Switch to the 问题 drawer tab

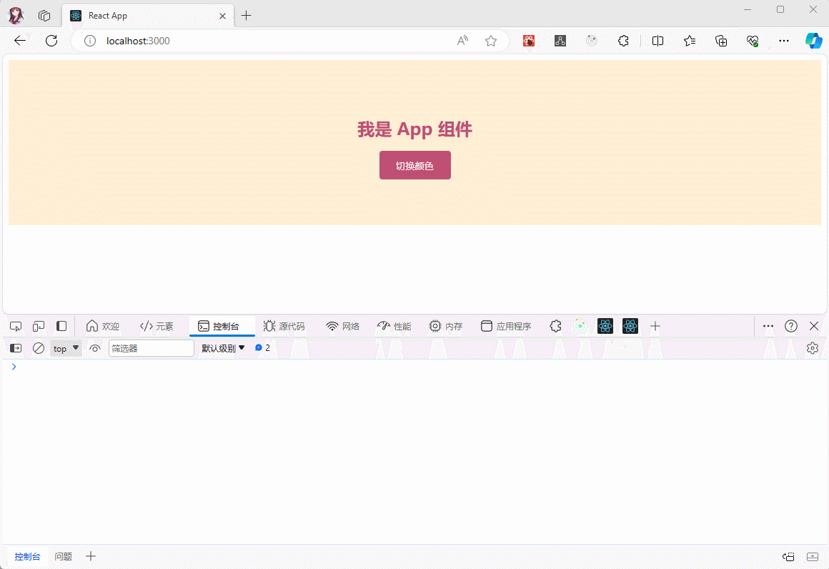pos(64,556)
